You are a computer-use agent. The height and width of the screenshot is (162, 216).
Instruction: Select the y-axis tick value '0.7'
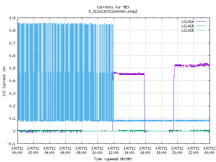12,43
